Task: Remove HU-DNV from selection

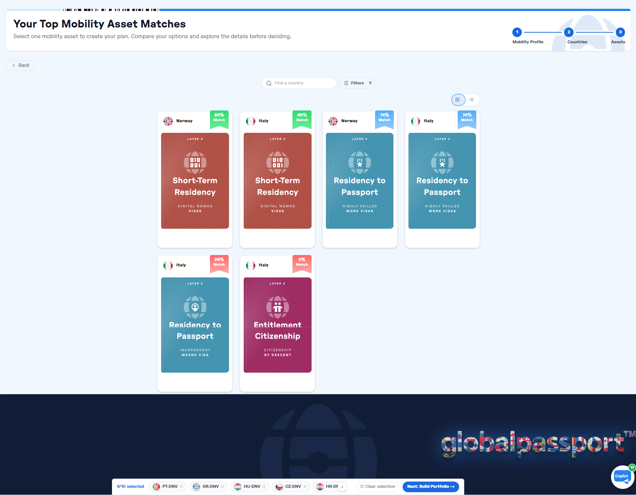Action: tap(264, 487)
